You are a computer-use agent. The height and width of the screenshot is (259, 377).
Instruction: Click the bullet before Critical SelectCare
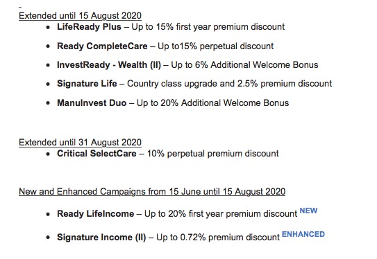point(48,154)
